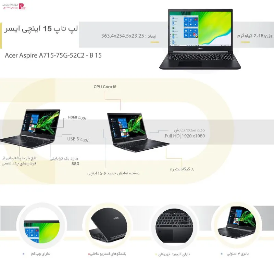
Task: Click the multi-touch touchpad label
Action: pyautogui.click(x=19, y=161)
